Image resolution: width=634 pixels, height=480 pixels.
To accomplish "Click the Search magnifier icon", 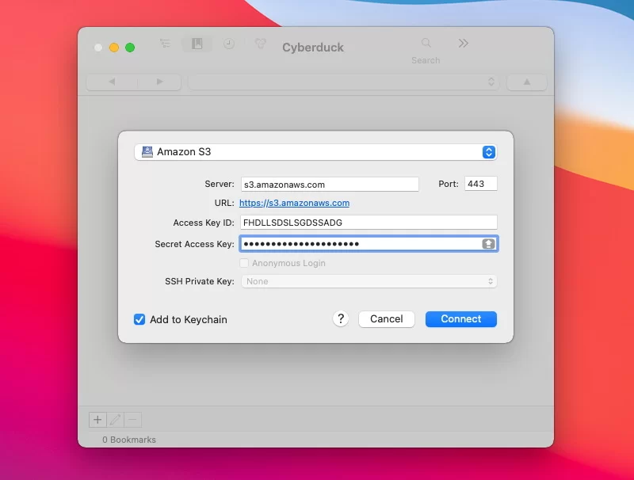I will point(426,43).
